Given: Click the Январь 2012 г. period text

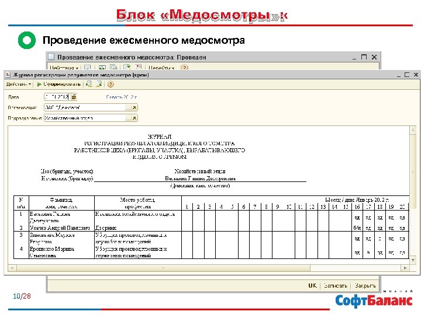Looking at the screenshot, I should [x=122, y=97].
